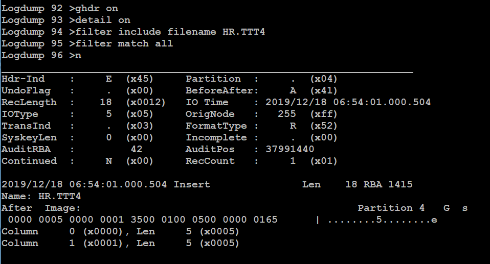
Task: Click the 'ghdr on' command text
Action: pos(97,8)
